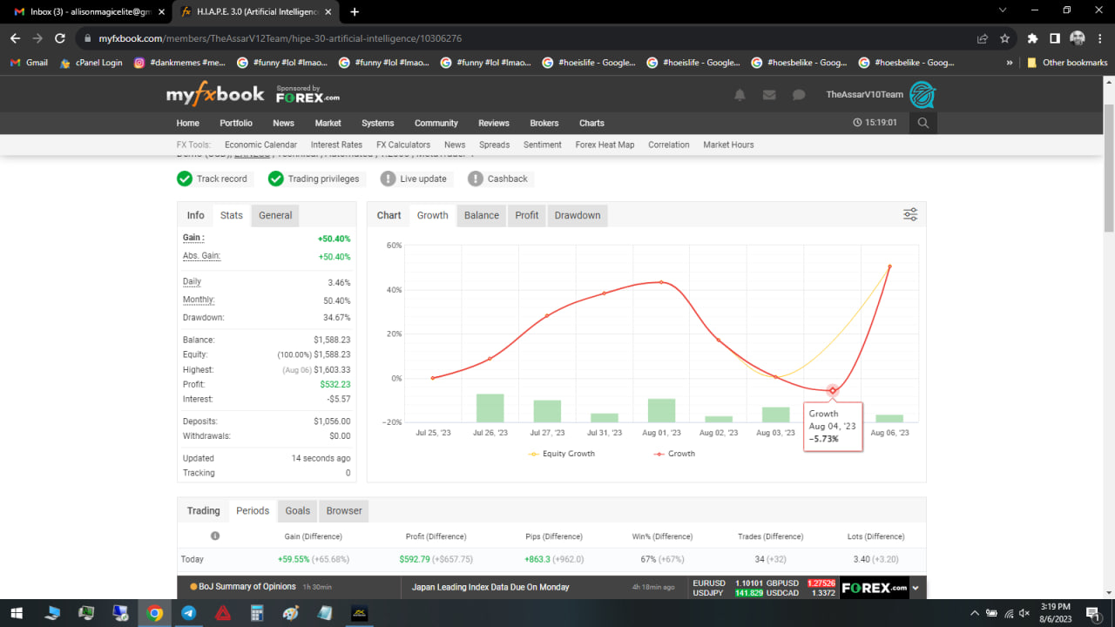Click the browser reload icon
Image resolution: width=1115 pixels, height=627 pixels.
click(60, 38)
